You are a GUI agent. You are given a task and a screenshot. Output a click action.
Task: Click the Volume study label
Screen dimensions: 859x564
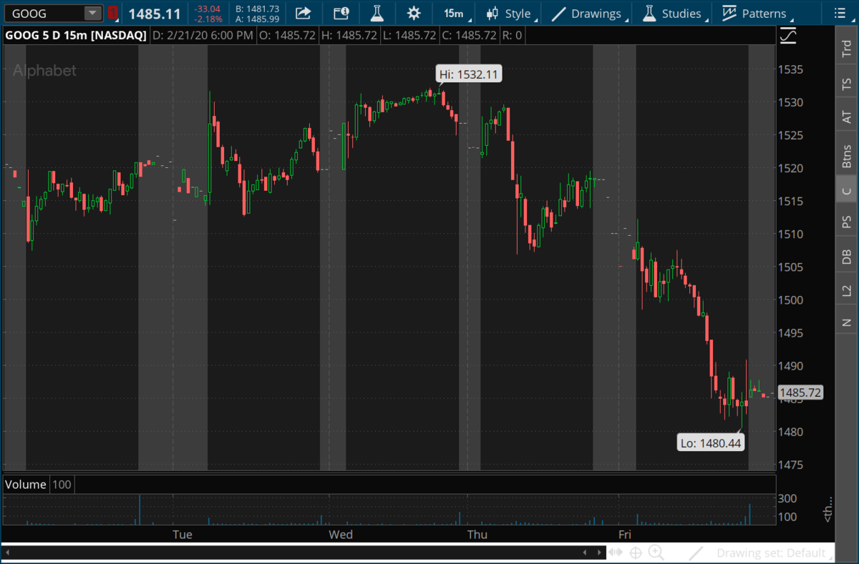(x=26, y=485)
